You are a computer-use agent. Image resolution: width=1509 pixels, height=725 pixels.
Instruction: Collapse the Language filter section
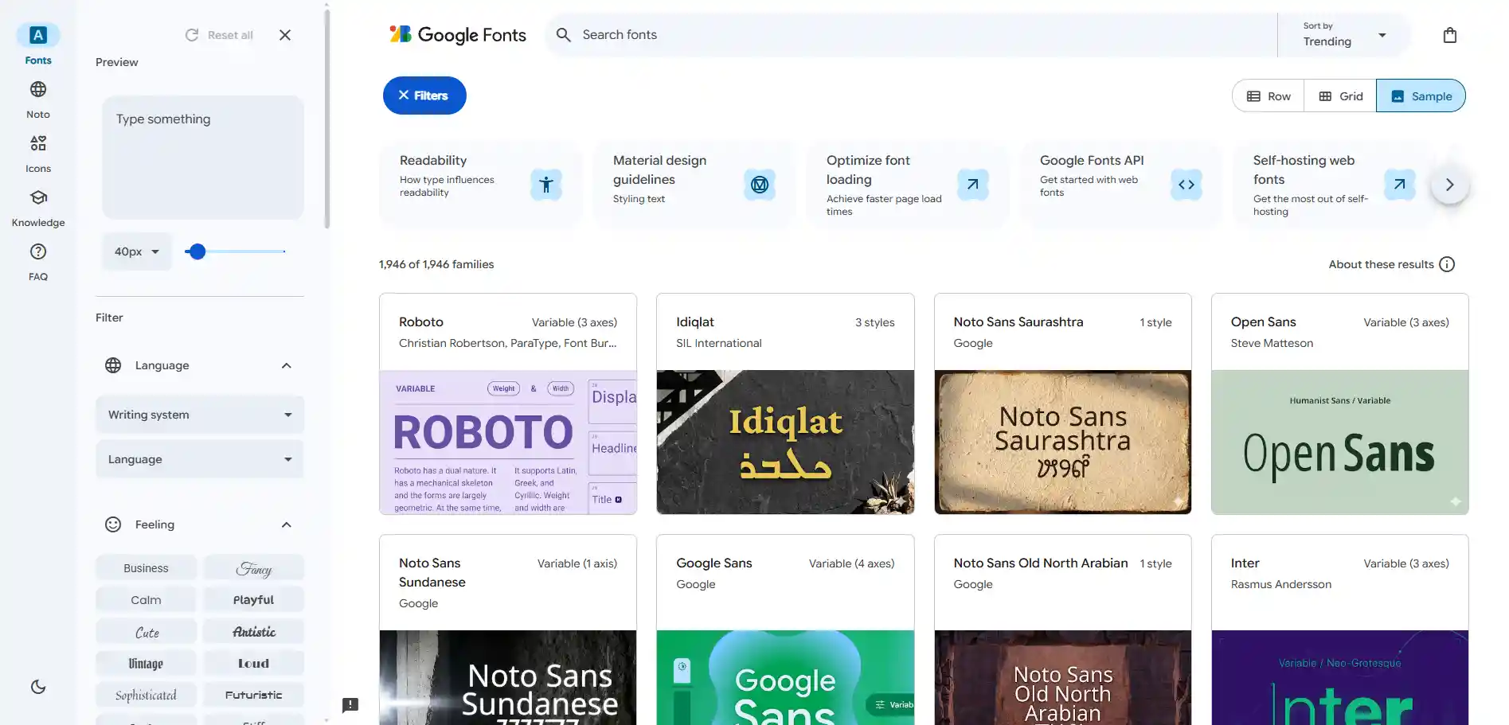(x=287, y=365)
